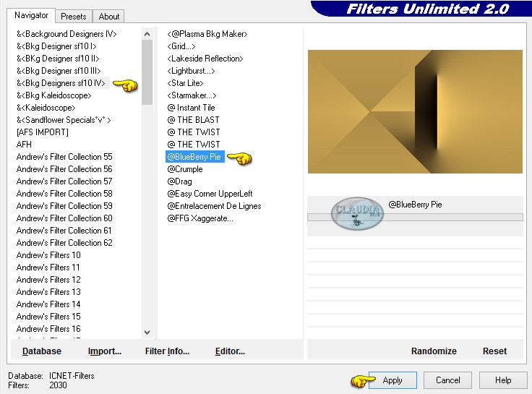This screenshot has height=394, width=532.
Task: Select &<Bkg Designer sf10 I> category
Action: [x=56, y=46]
